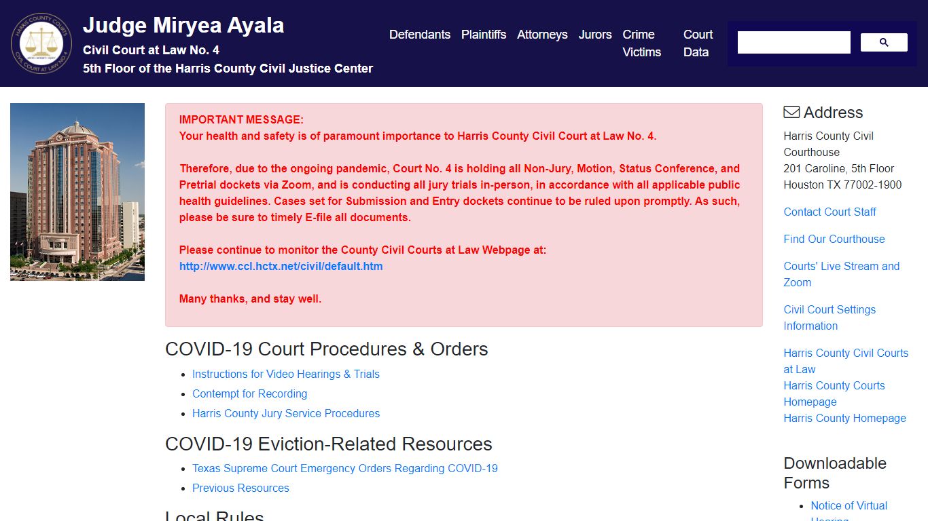The width and height of the screenshot is (928, 521).
Task: Open the Court Data menu
Action: [x=698, y=43]
